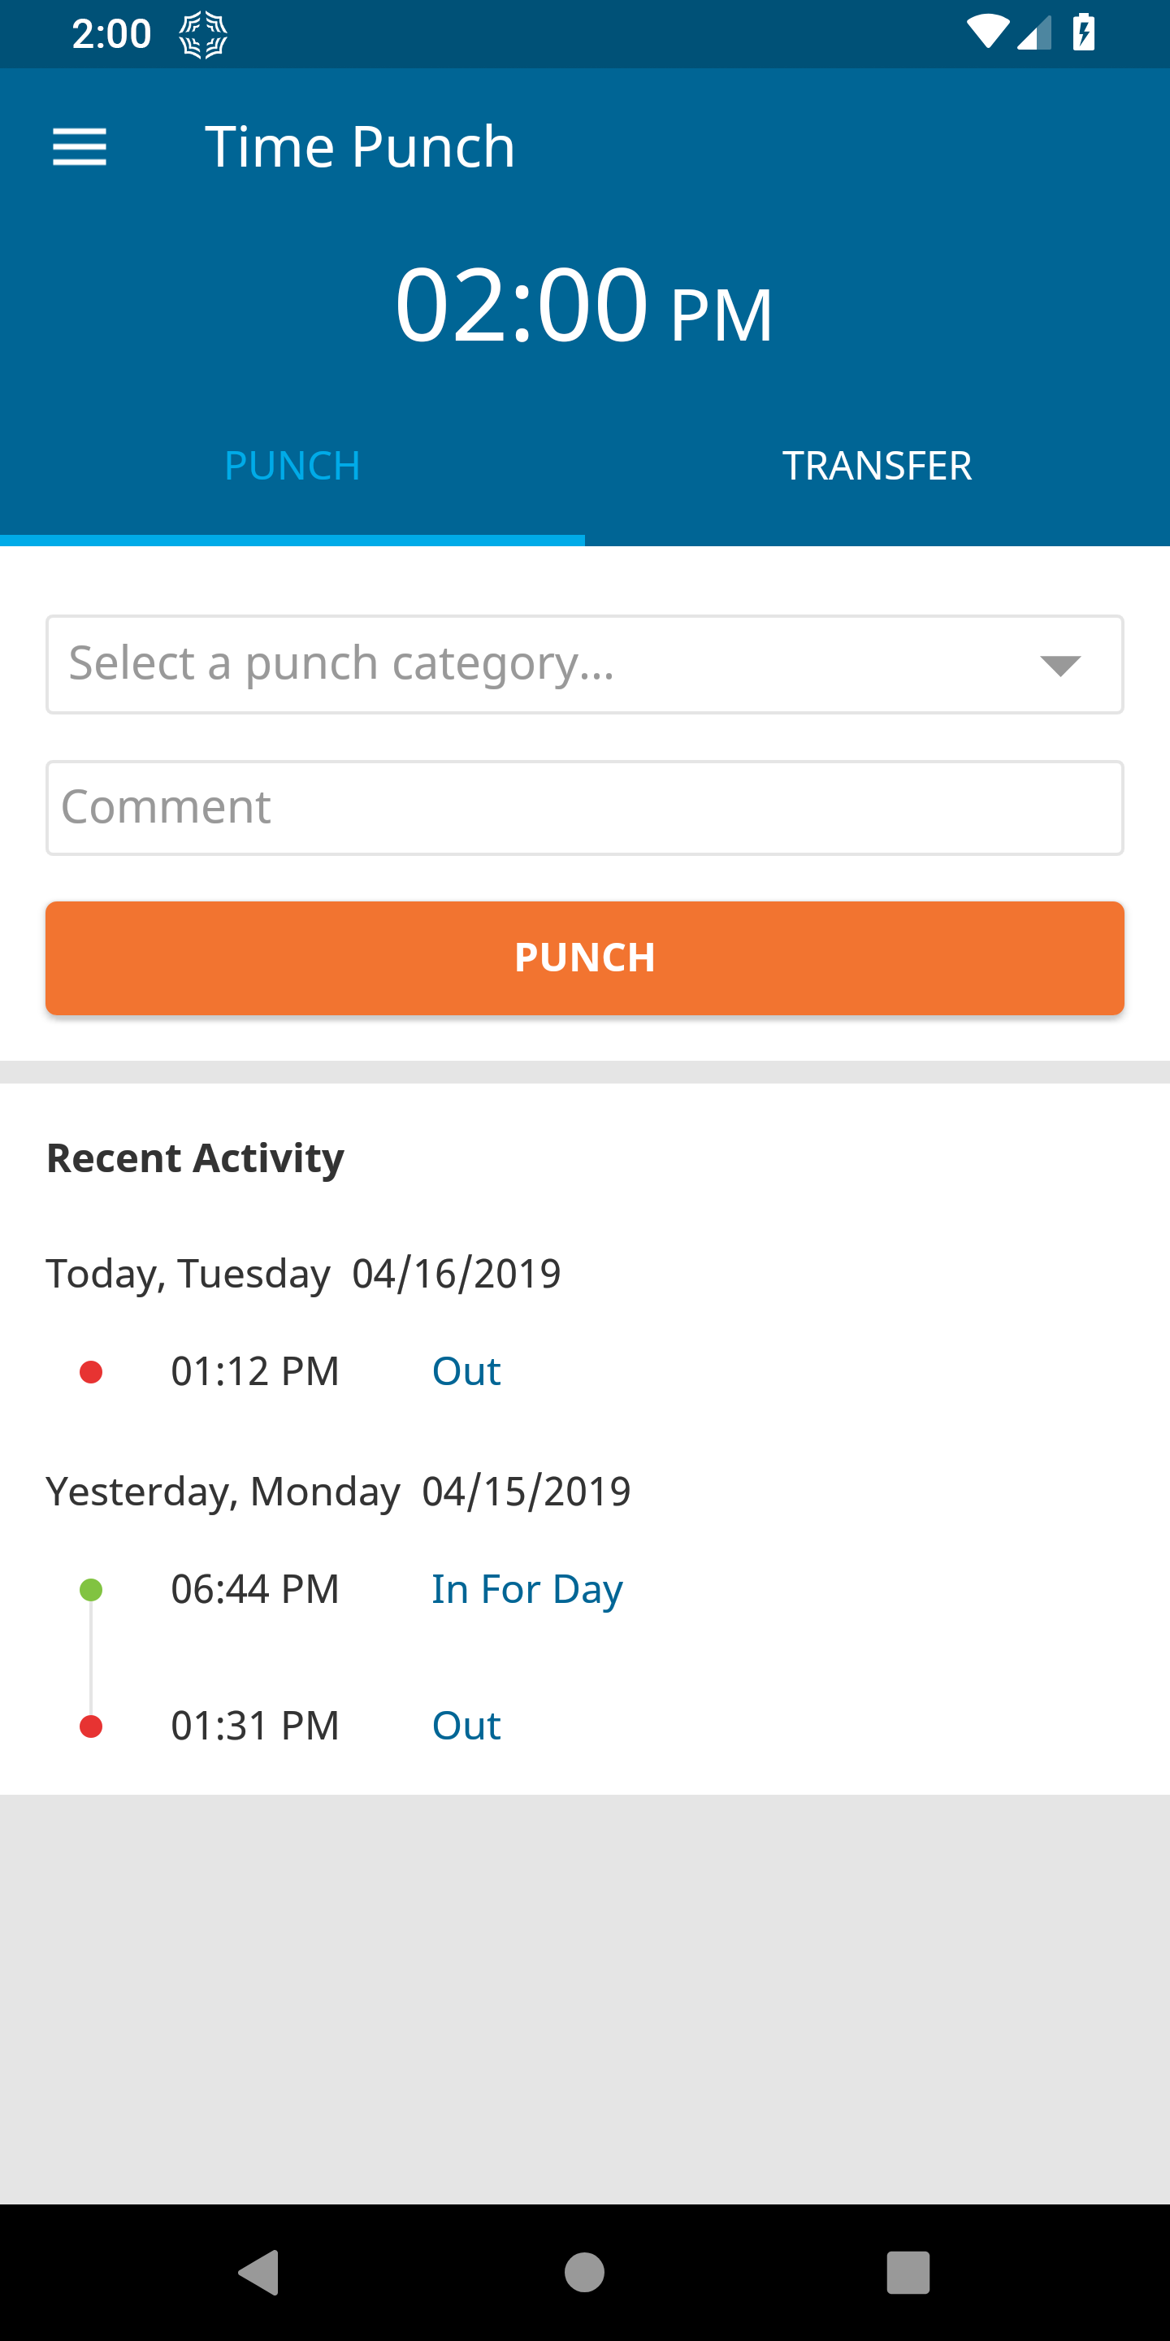Open the hamburger navigation menu
The image size is (1170, 2341).
(80, 146)
